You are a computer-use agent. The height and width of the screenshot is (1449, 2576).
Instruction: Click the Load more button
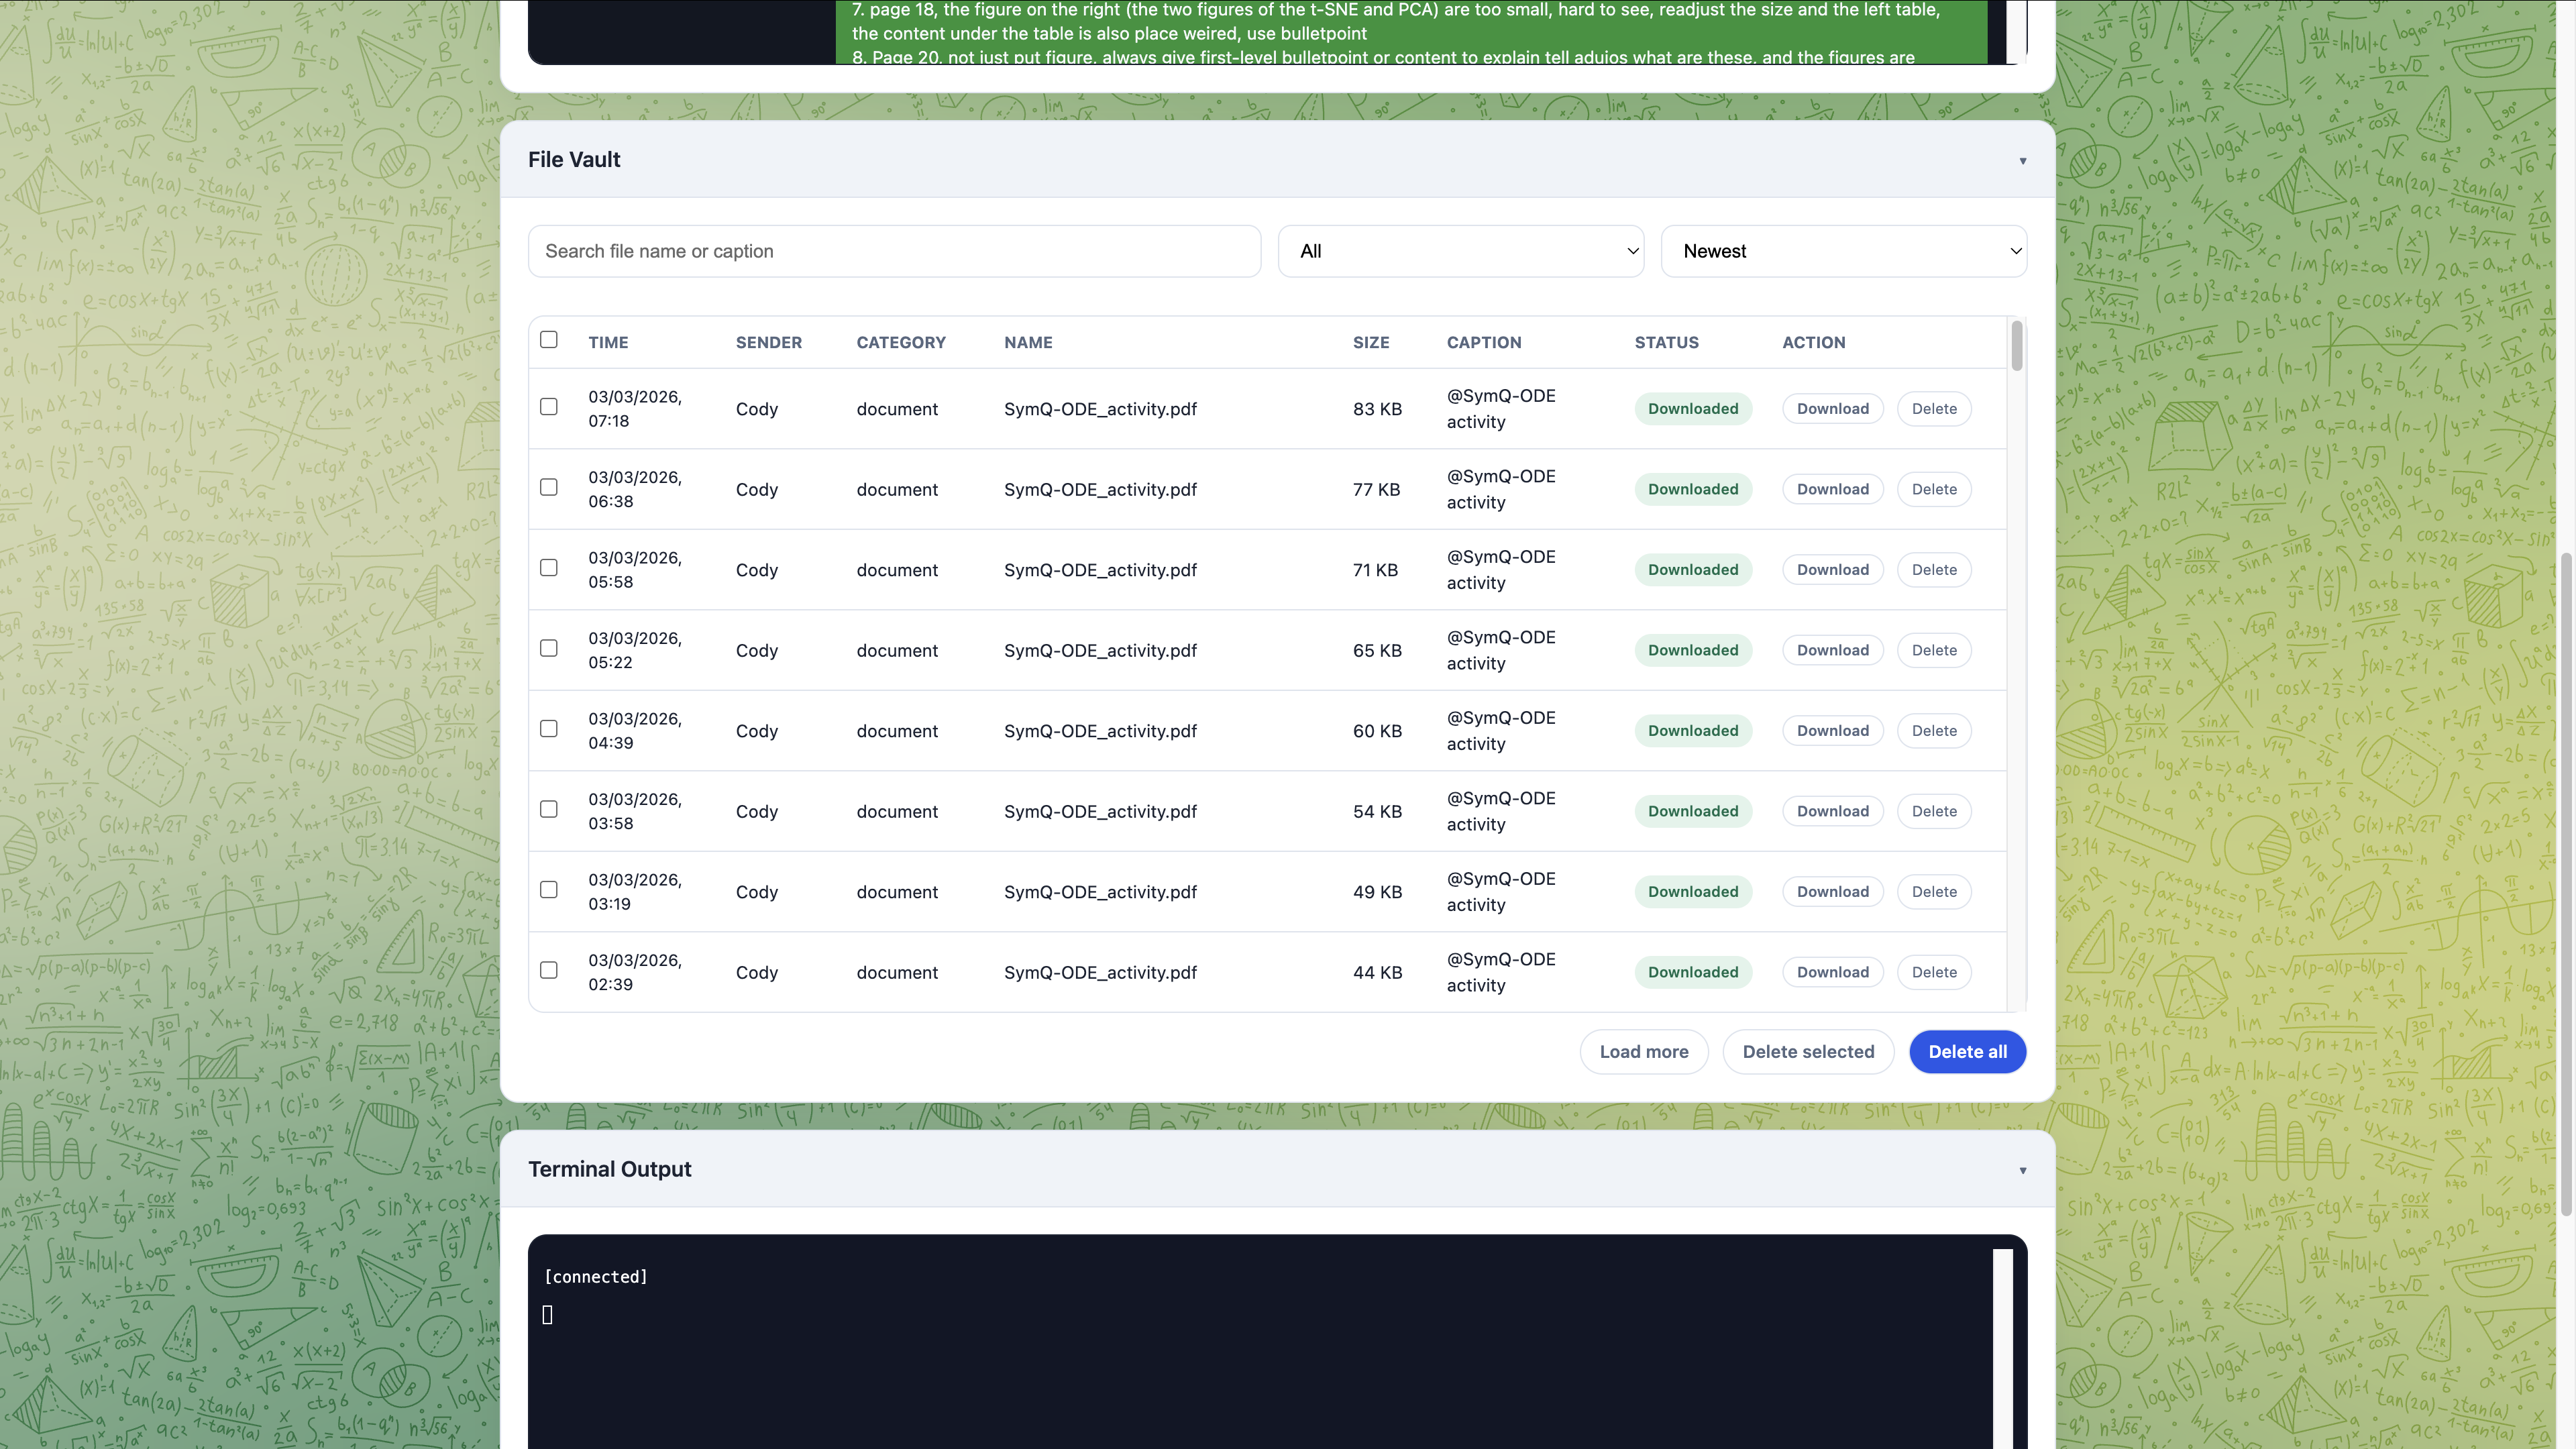(1643, 1052)
